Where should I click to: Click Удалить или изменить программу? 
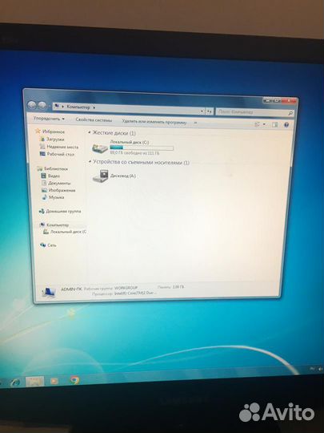coord(154,122)
